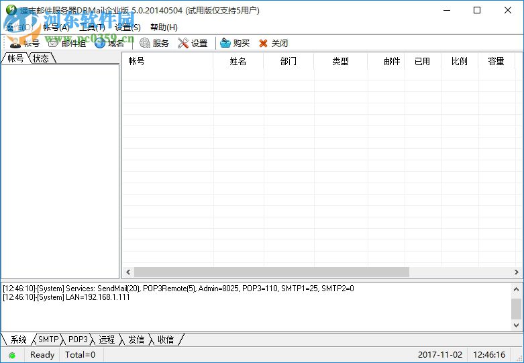Viewport: 524px width, 363px height.
Task: Click the 2017-11-02 date in status bar
Action: coord(440,355)
